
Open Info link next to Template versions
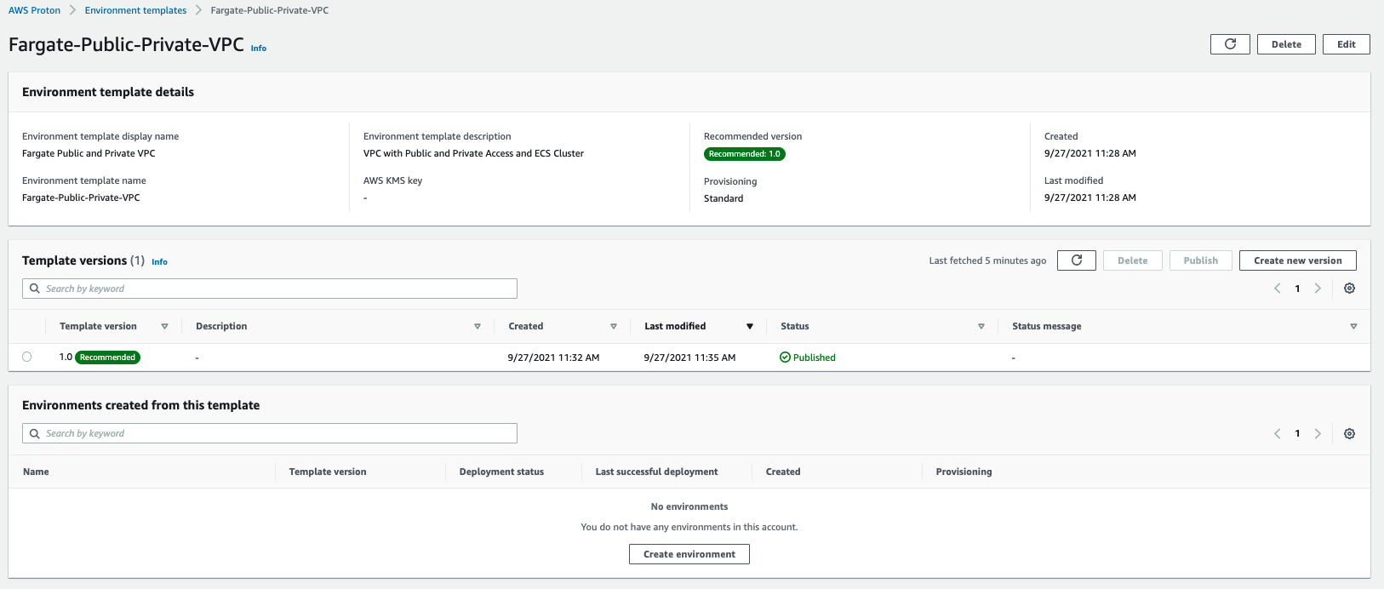159,262
